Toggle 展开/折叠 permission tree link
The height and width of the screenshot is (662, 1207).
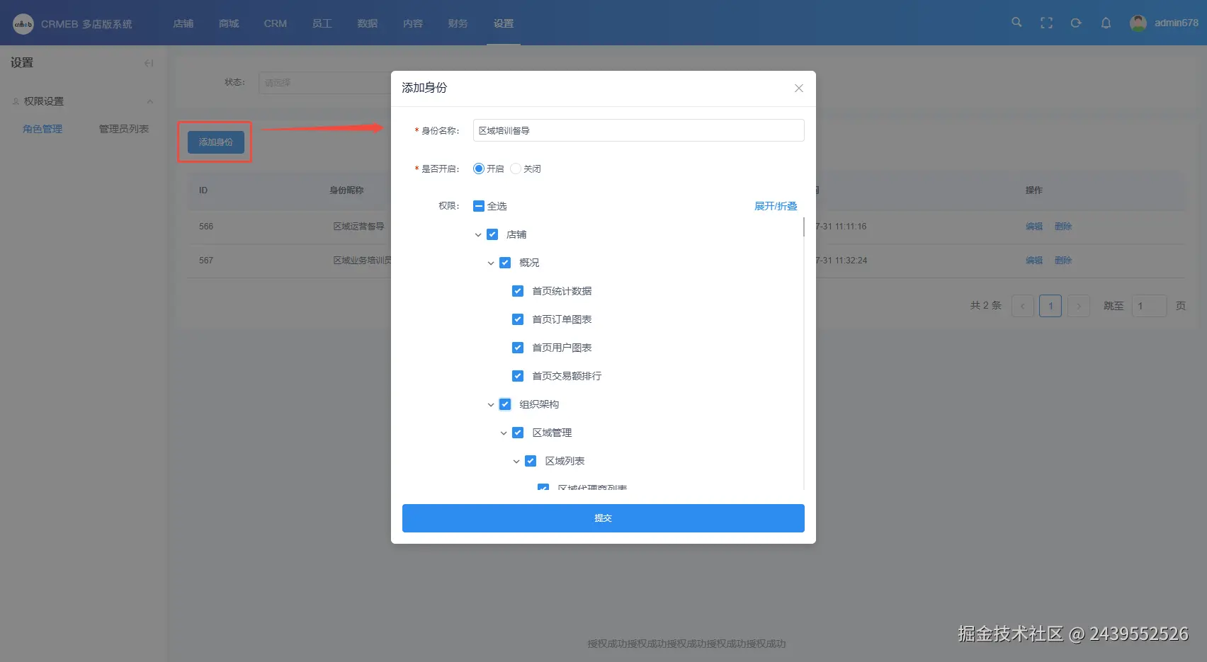pyautogui.click(x=776, y=206)
